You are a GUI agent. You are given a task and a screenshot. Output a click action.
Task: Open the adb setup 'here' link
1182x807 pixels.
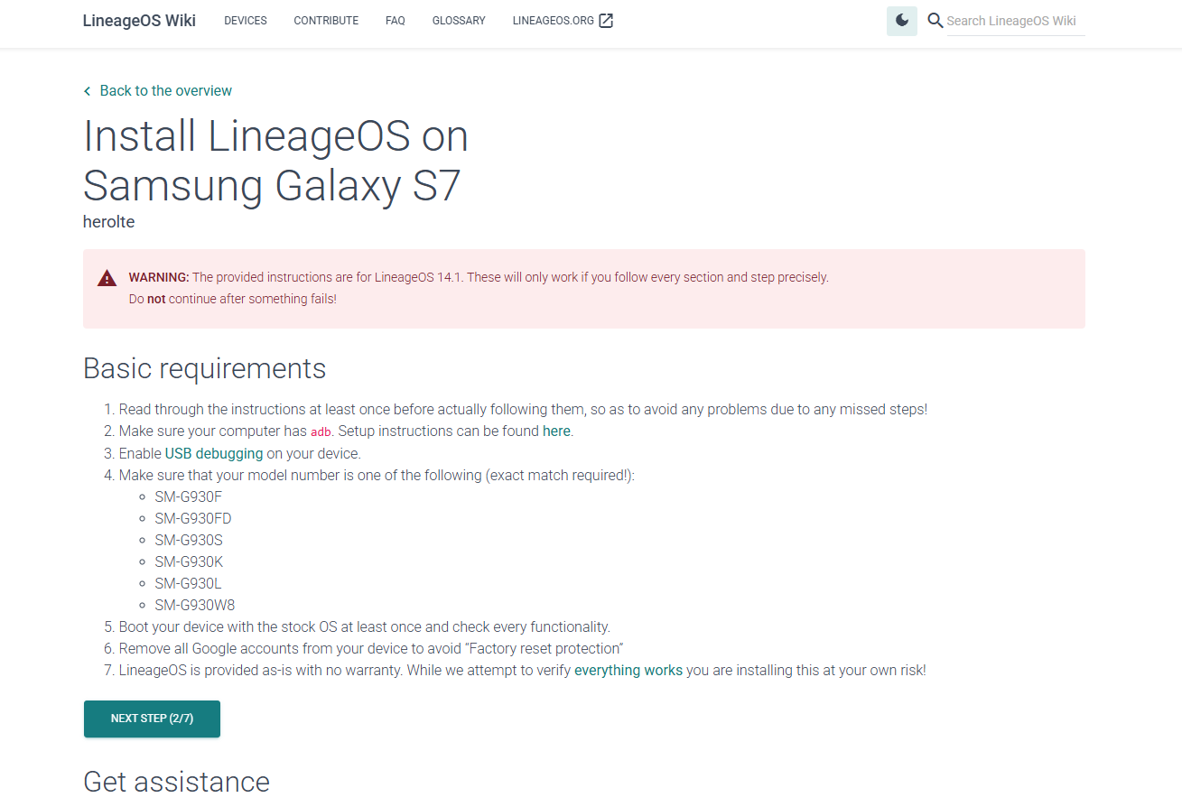pos(556,431)
